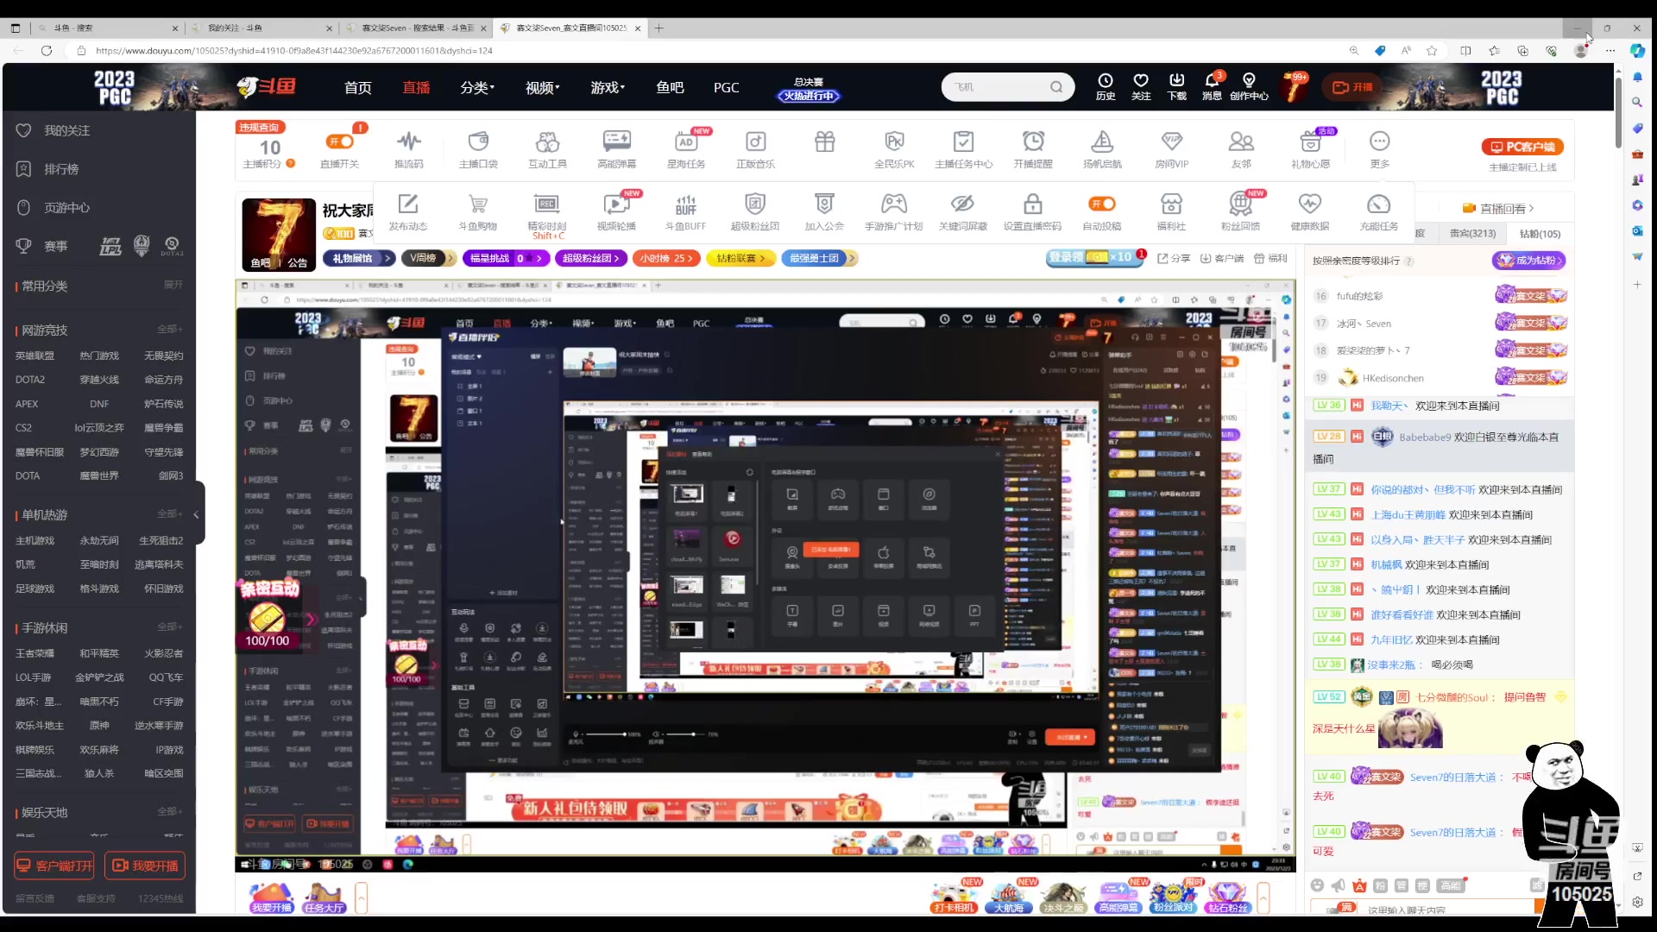
Task: Open 直播 nav item
Action: tap(416, 87)
